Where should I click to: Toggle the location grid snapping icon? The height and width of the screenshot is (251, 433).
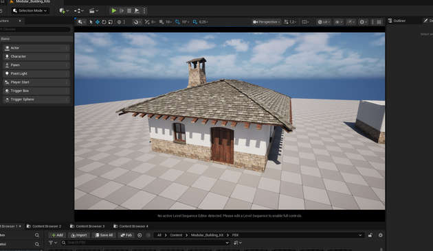147,22
